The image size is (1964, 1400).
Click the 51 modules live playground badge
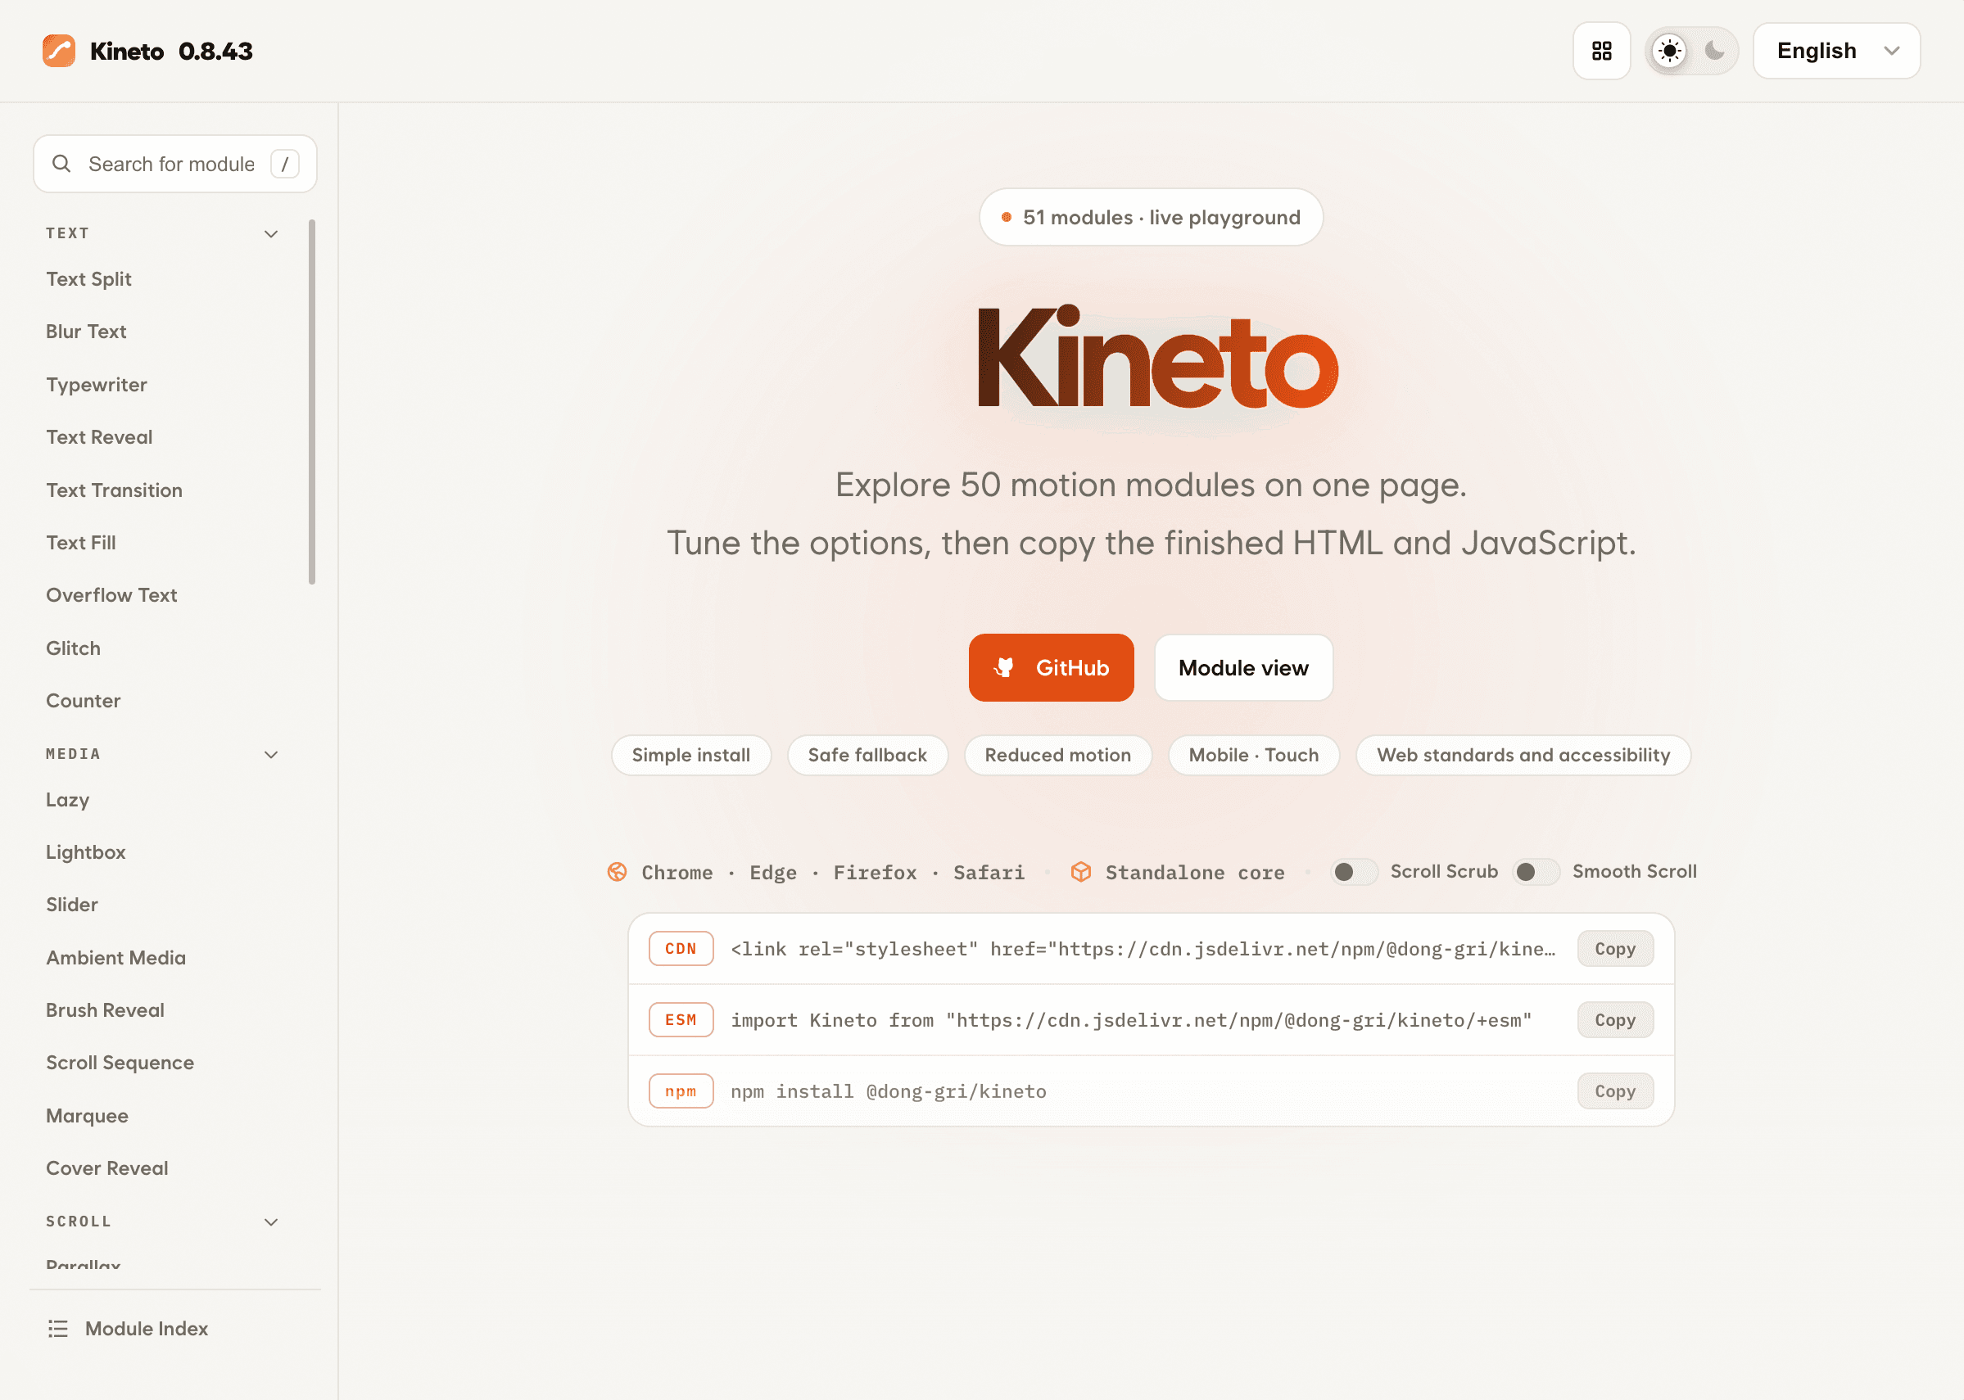click(x=1150, y=217)
